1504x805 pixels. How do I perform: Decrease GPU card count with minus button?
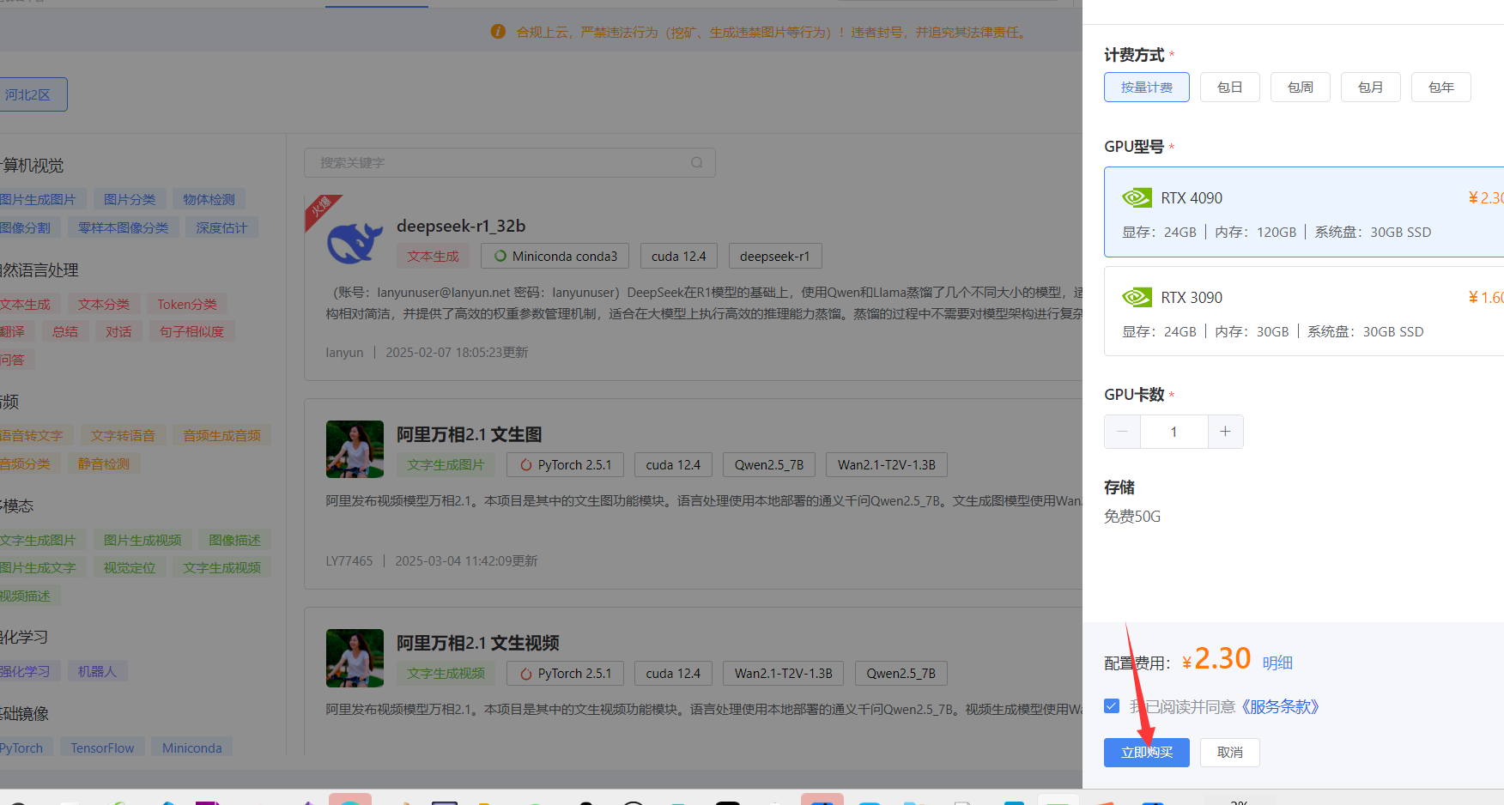click(x=1122, y=432)
